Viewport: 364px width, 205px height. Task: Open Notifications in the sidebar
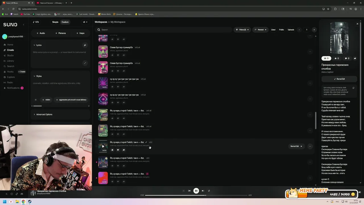(x=13, y=88)
